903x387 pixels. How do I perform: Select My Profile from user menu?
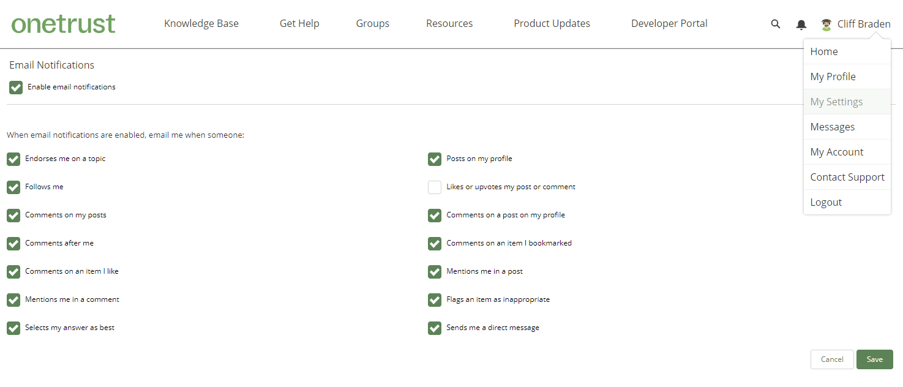[833, 77]
